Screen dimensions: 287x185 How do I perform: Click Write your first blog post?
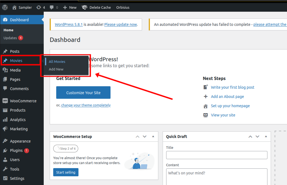click(232, 87)
